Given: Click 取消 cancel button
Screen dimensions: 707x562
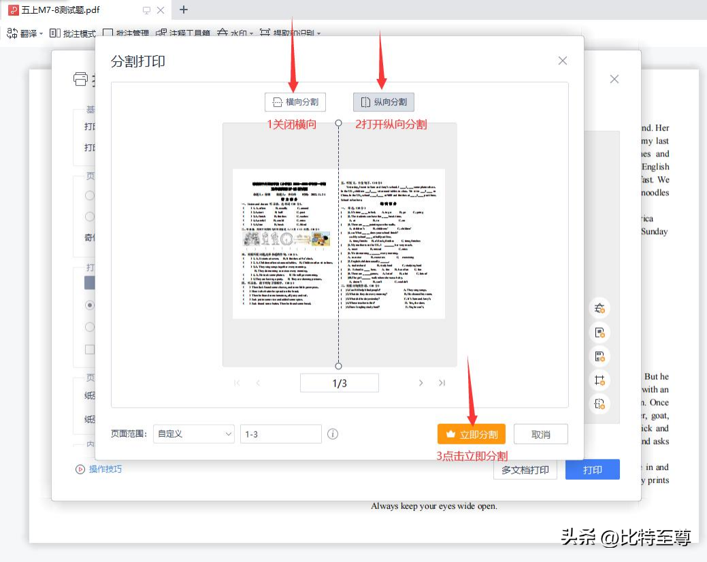Looking at the screenshot, I should 540,435.
